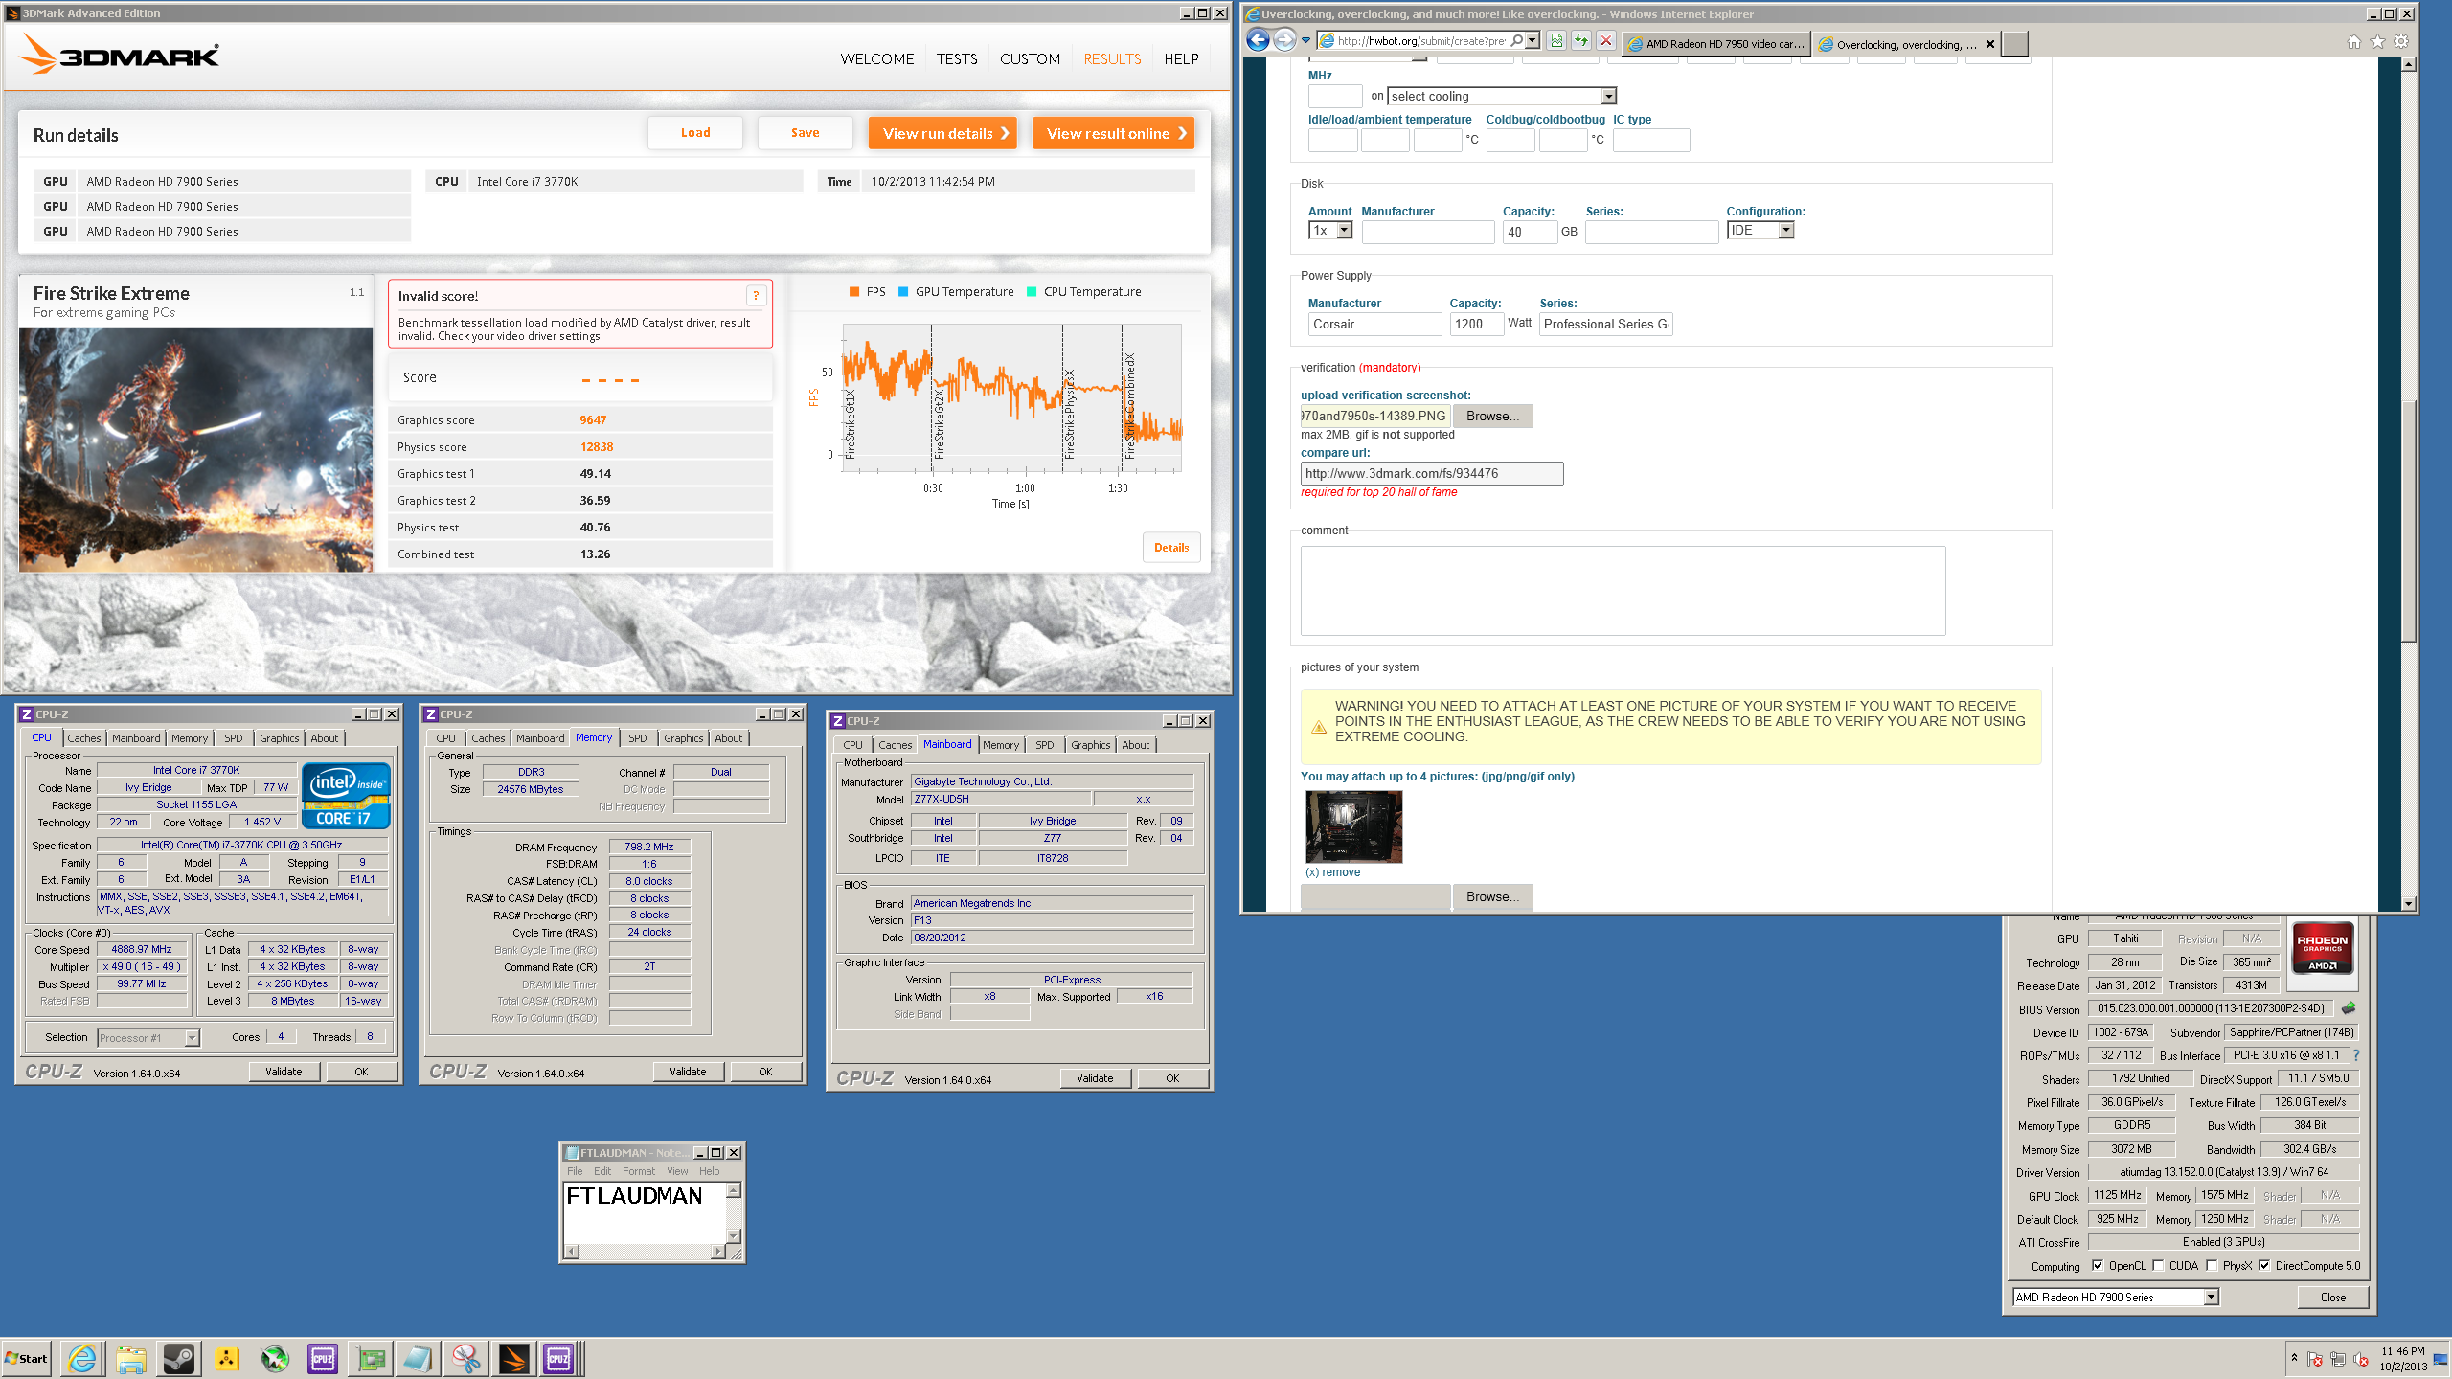Screen dimensions: 2452x1379
Task: Click Notepad horizontal scrollbar right arrow
Action: [717, 1251]
